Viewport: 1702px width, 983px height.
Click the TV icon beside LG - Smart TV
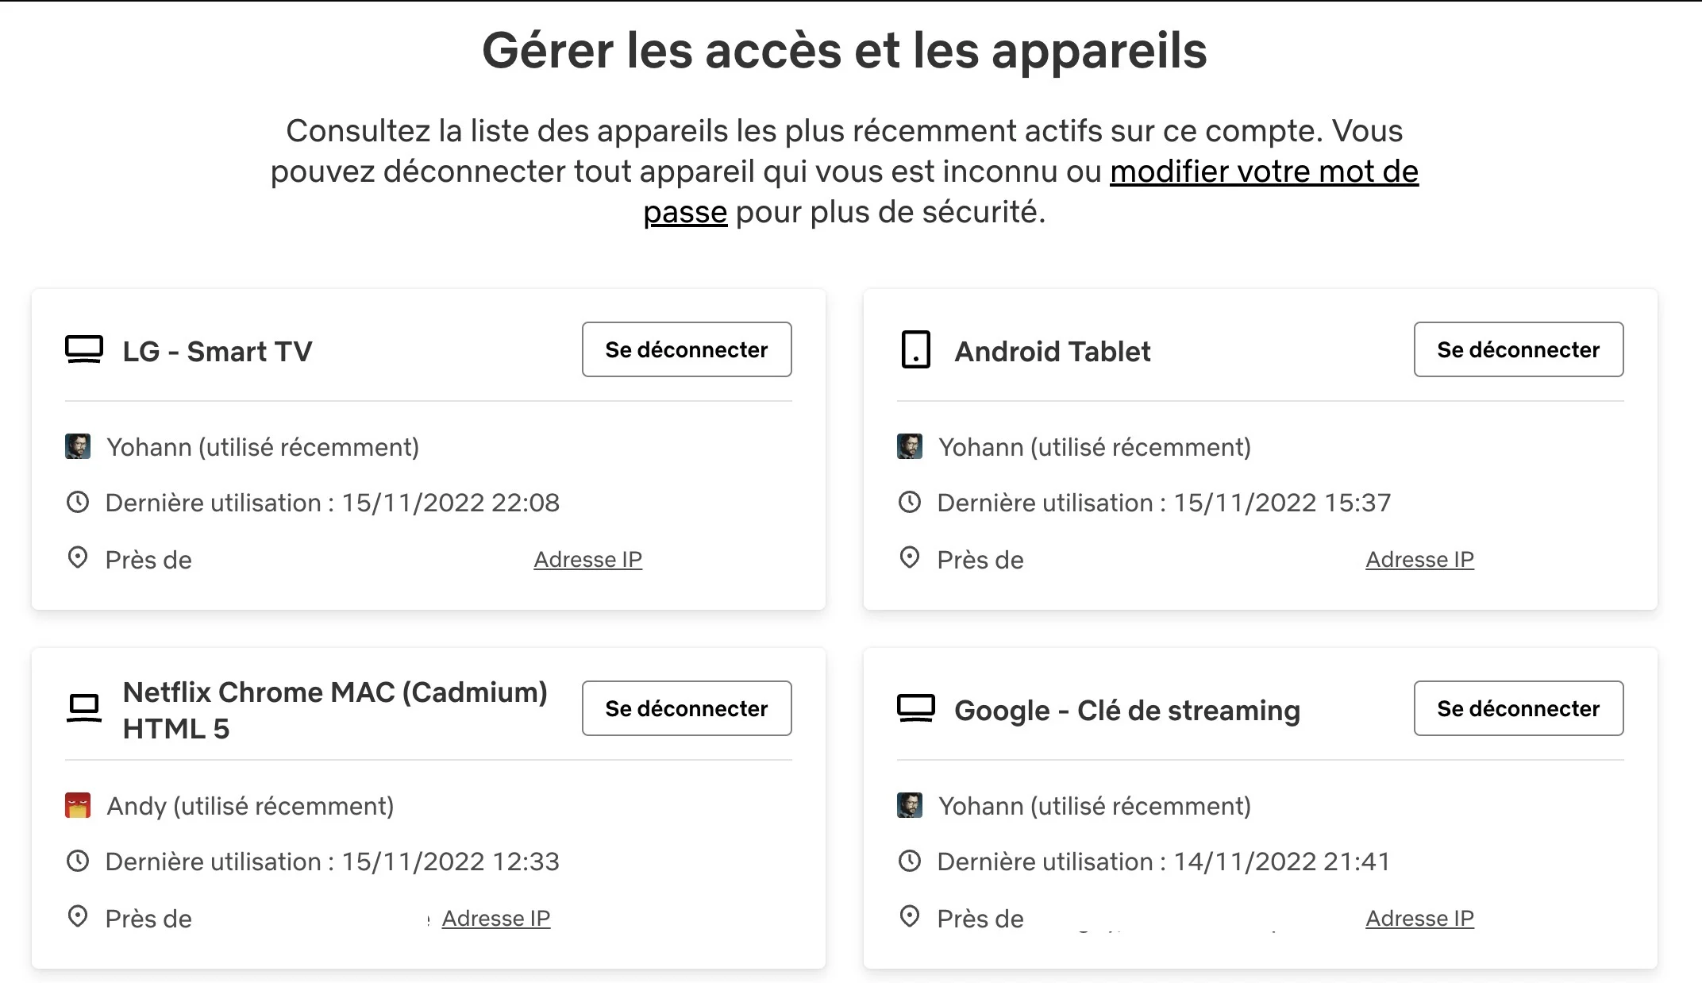(84, 350)
